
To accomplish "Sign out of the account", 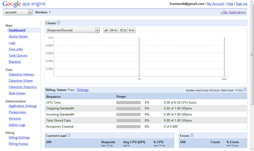I will pos(241,4).
